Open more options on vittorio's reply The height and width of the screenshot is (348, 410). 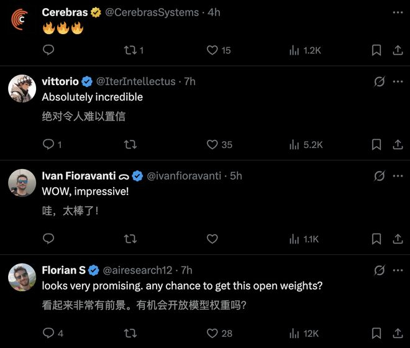pos(398,81)
